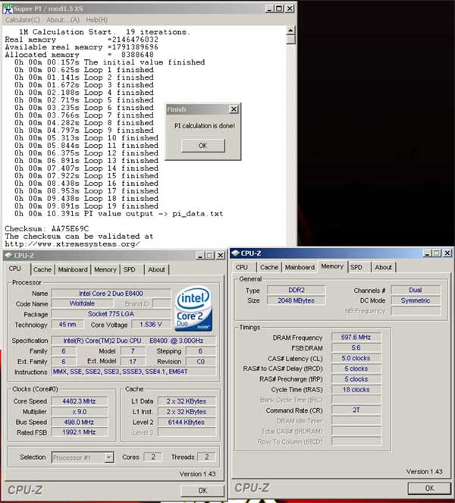Click the Super PI title bar pi icon
This screenshot has height=503, width=455.
point(8,8)
